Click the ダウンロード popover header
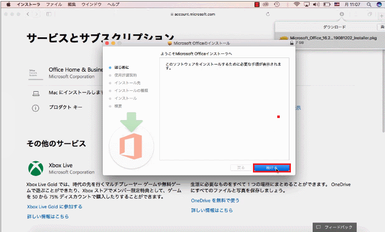Viewport: 385px width, 232px height. pyautogui.click(x=334, y=27)
